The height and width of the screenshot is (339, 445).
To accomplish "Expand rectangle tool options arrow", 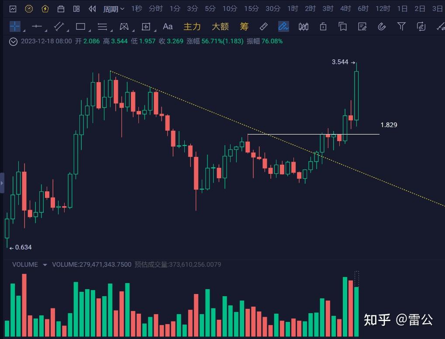I will click(90, 30).
